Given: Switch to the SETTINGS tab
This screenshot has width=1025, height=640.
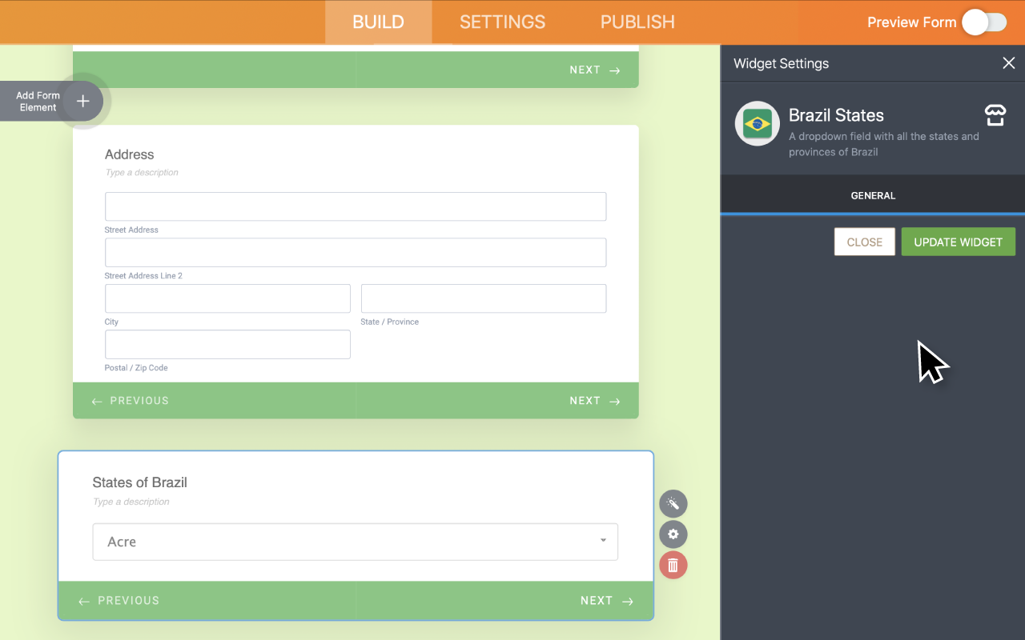Looking at the screenshot, I should pyautogui.click(x=502, y=22).
